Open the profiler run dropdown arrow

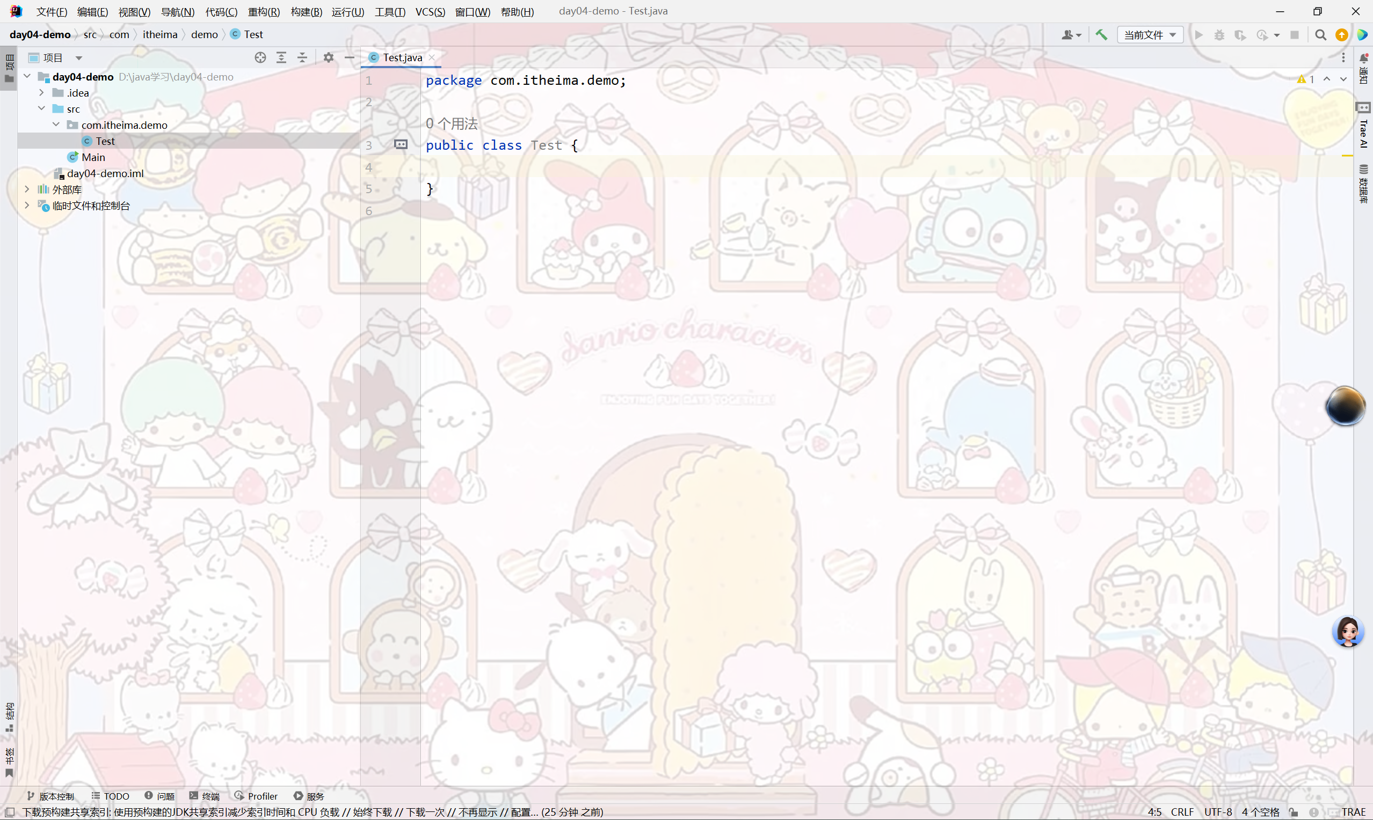(x=1276, y=35)
